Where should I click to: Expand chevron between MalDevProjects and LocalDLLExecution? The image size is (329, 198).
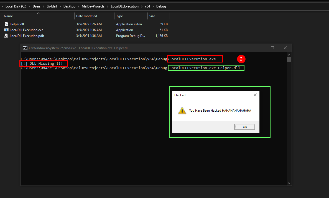108,6
